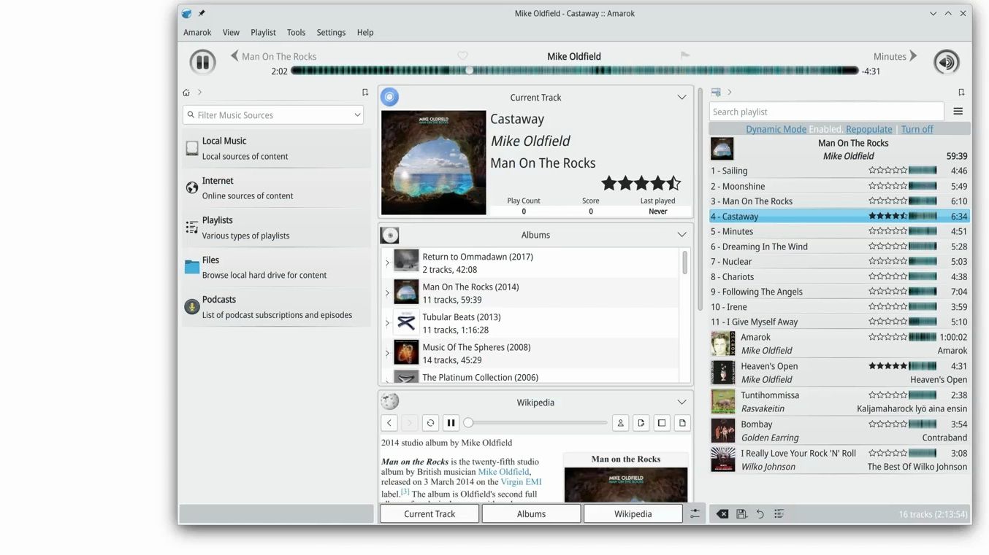Jump to the Current Track applet button
This screenshot has height=555, width=989.
click(x=429, y=514)
